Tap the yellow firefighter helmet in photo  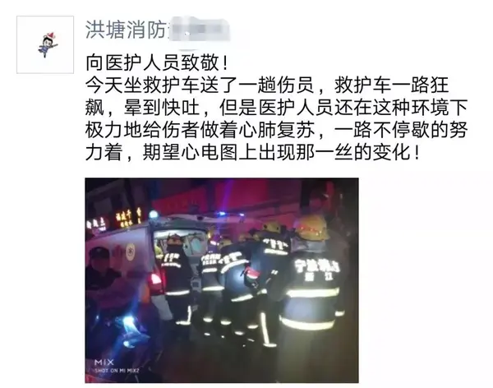[x=311, y=228]
